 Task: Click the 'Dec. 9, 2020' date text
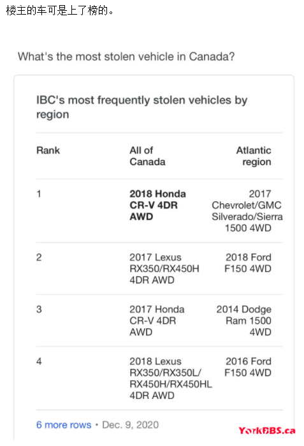(131, 425)
